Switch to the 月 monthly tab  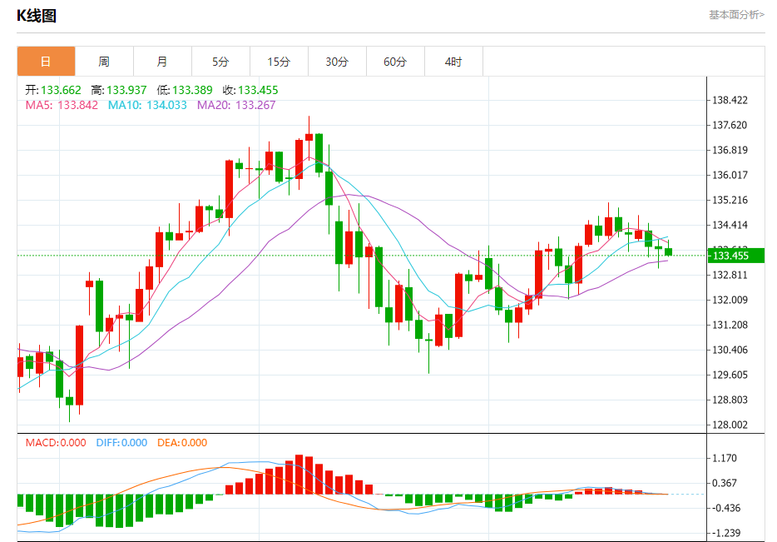[162, 62]
